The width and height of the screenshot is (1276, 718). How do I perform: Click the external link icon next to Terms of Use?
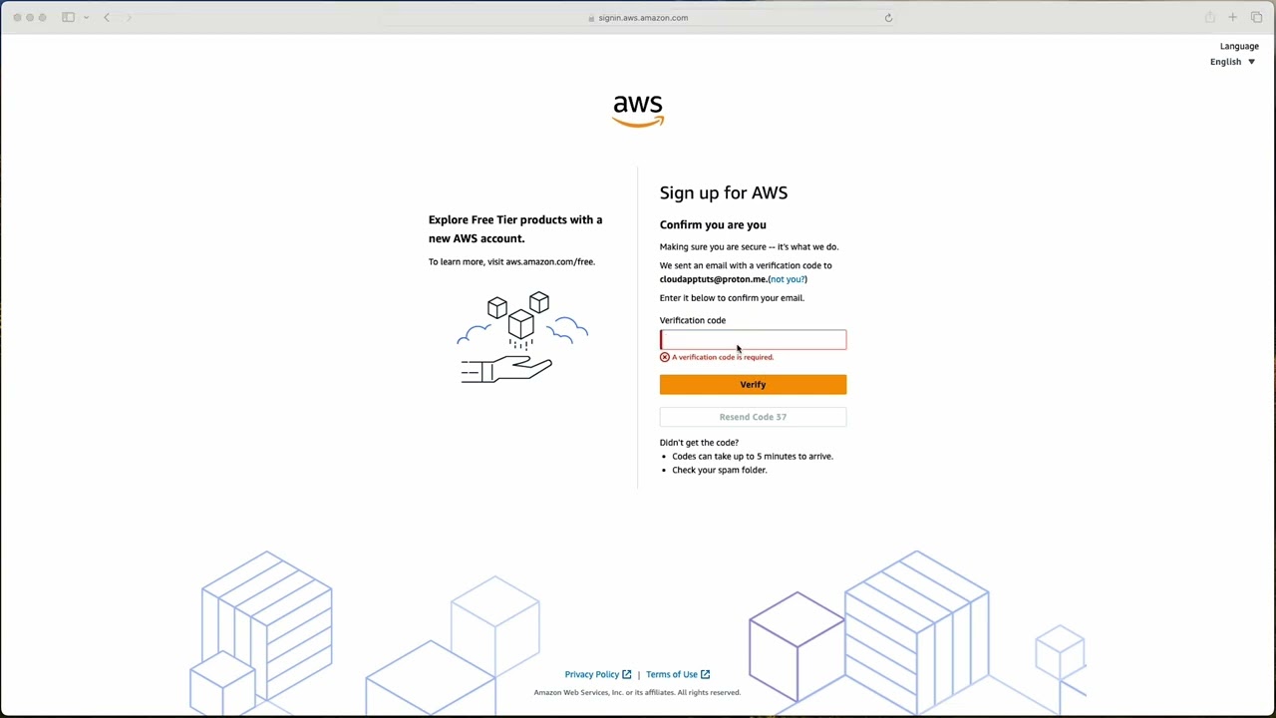(x=705, y=675)
